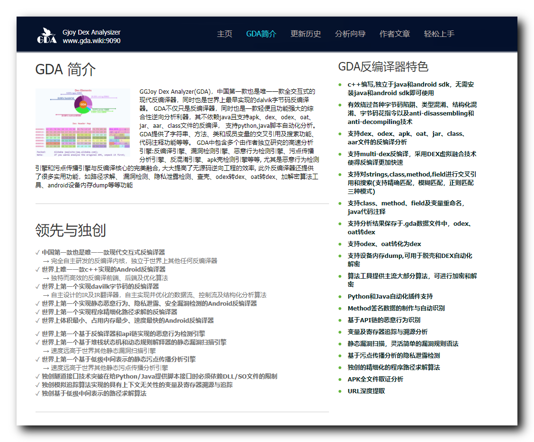Select the GDA简介 navigation tab

pyautogui.click(x=262, y=34)
